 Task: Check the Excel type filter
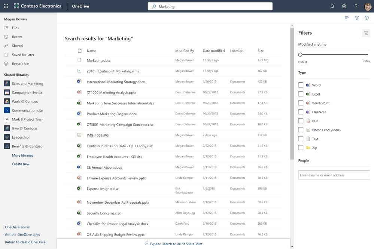coord(301,94)
